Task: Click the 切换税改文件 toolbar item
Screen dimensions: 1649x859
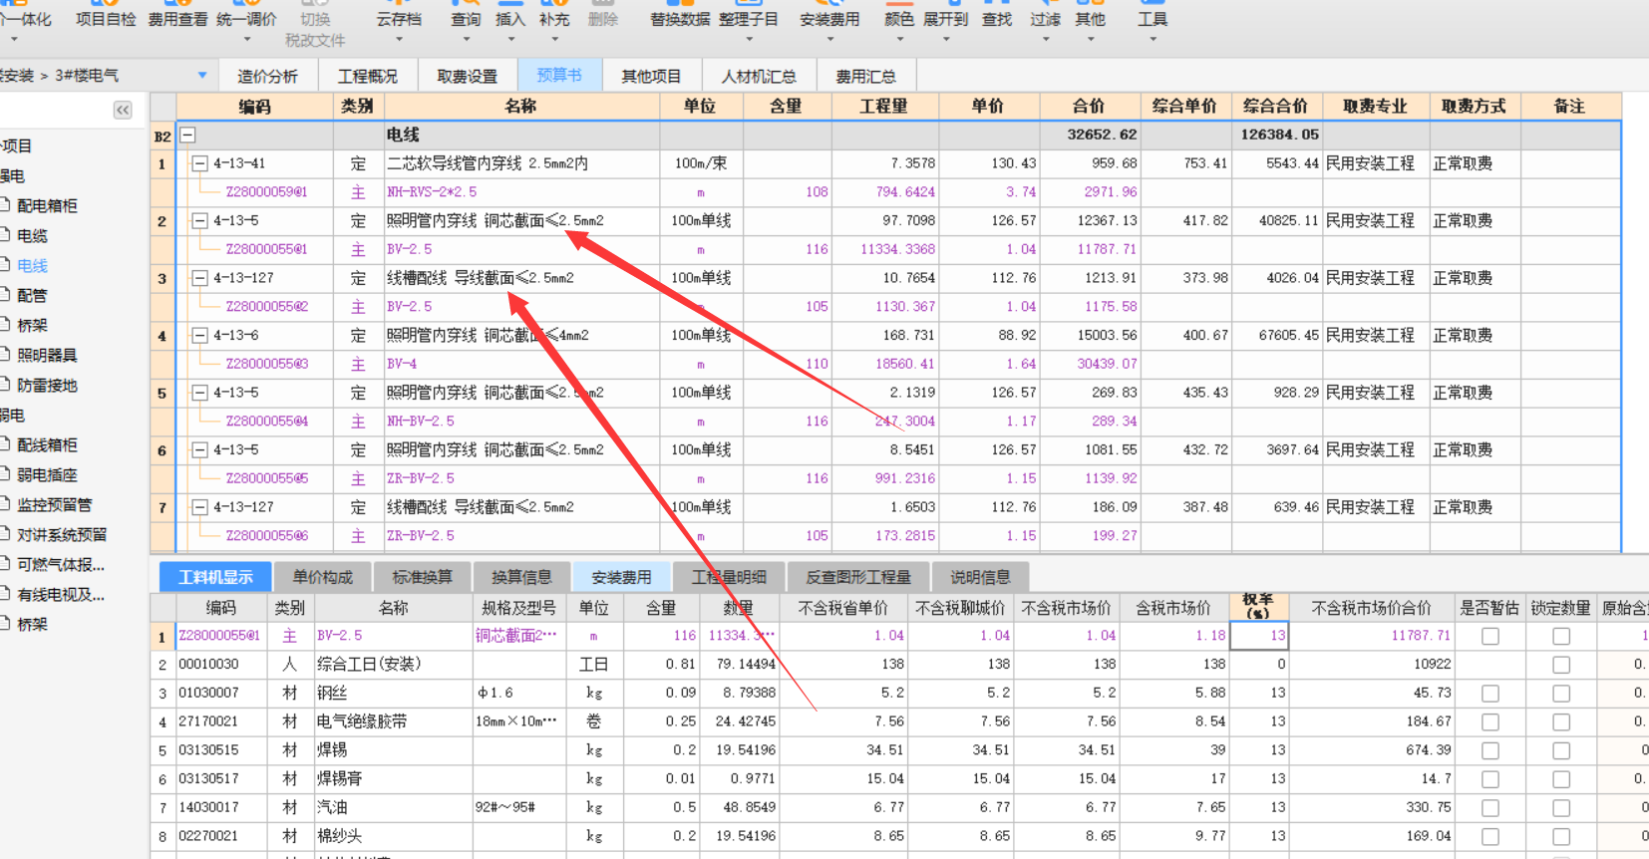Action: tap(315, 29)
